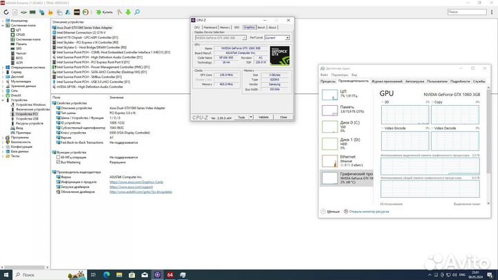Open the Параметры menu in Task Manager
This screenshot has width=498, height=280.
pyautogui.click(x=340, y=75)
